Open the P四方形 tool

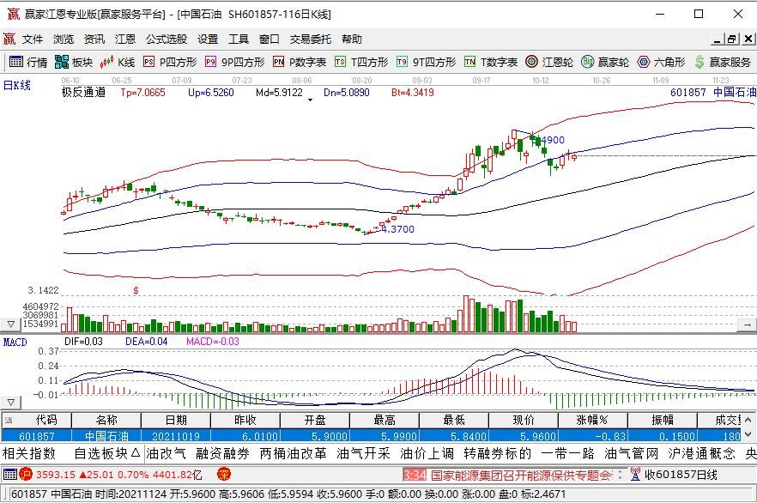(170, 62)
